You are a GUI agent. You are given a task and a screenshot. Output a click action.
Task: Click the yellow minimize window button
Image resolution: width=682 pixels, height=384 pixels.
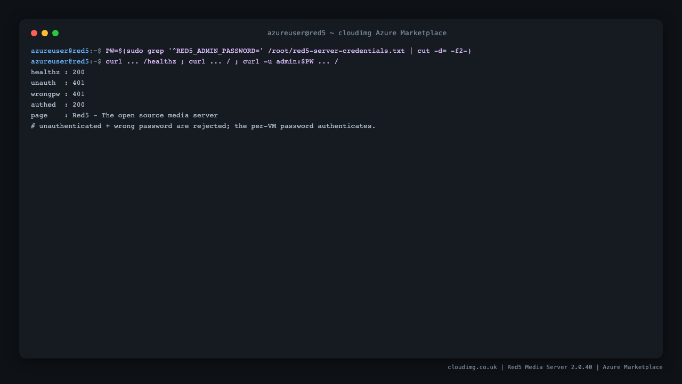[x=45, y=33]
